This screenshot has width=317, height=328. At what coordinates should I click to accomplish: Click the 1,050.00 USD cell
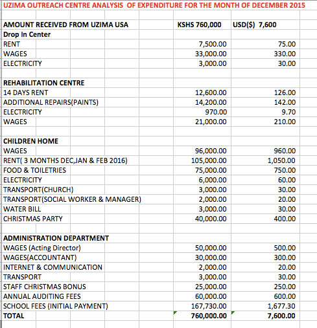point(281,160)
